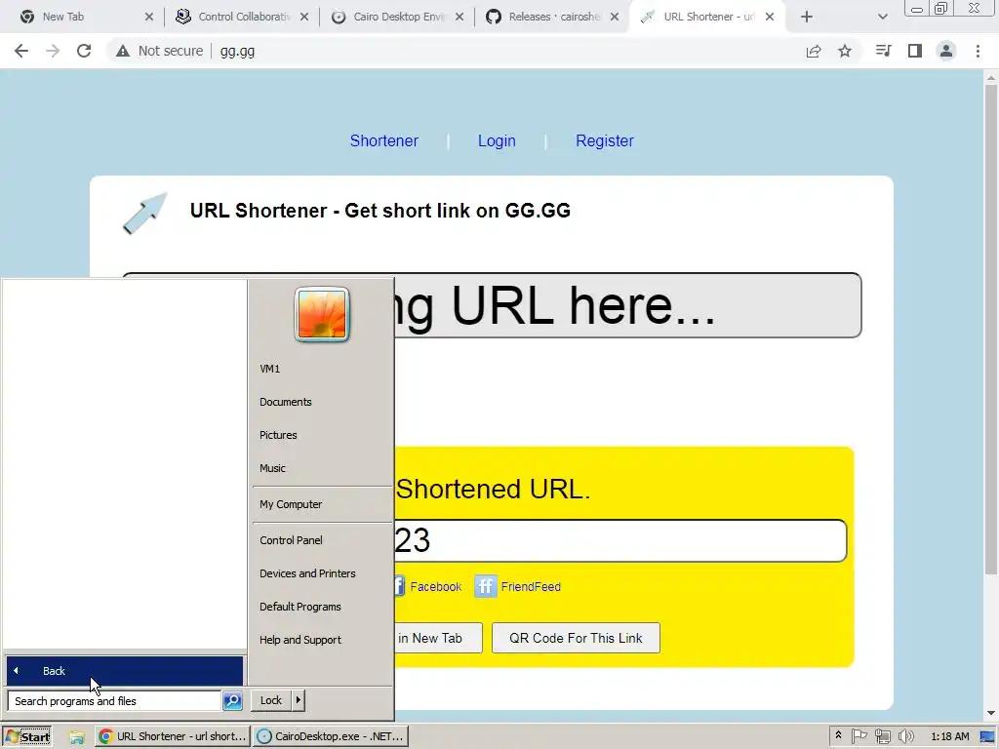
Task: Switch to the Control Collaborative tab
Action: point(244,17)
